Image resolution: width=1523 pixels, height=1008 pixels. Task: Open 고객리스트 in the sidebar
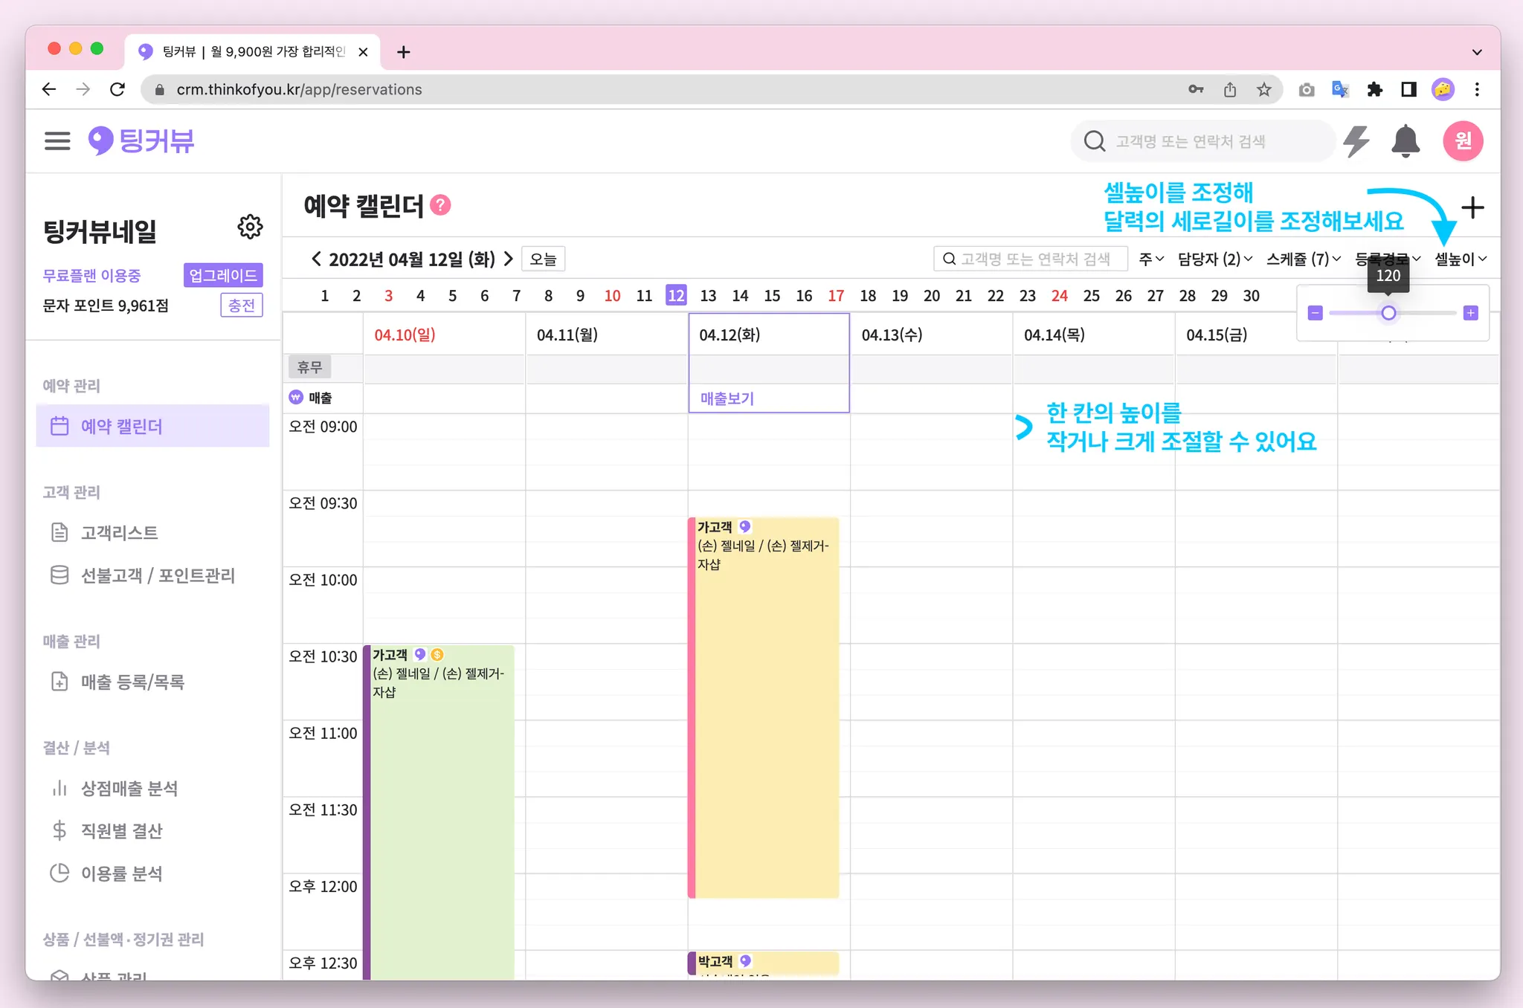click(x=119, y=532)
